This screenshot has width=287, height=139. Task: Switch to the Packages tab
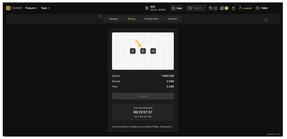tap(113, 19)
